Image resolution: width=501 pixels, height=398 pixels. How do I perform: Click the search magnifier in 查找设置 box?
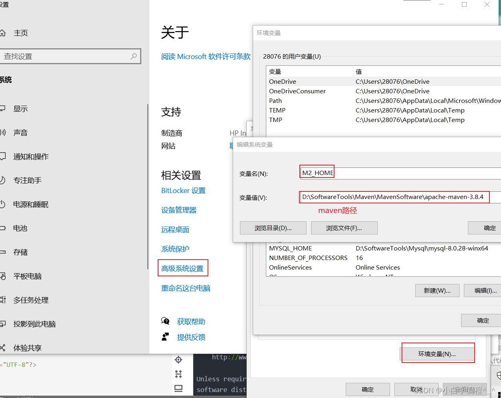(x=134, y=56)
